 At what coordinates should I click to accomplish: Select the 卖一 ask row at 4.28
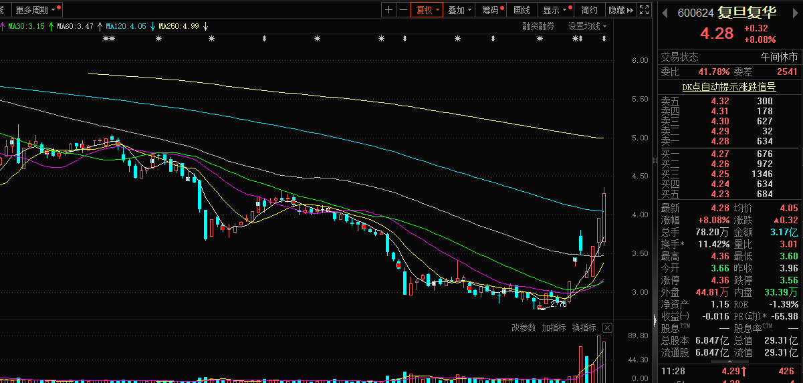(729, 141)
